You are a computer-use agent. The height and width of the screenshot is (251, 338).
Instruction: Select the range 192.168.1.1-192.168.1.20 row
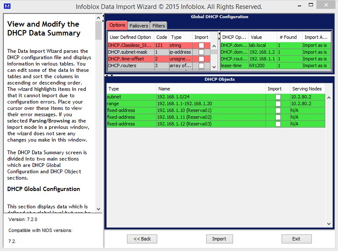[x=212, y=104]
